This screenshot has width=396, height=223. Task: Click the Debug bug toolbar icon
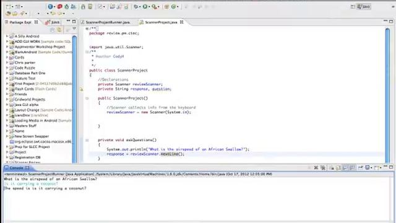click(136, 7)
